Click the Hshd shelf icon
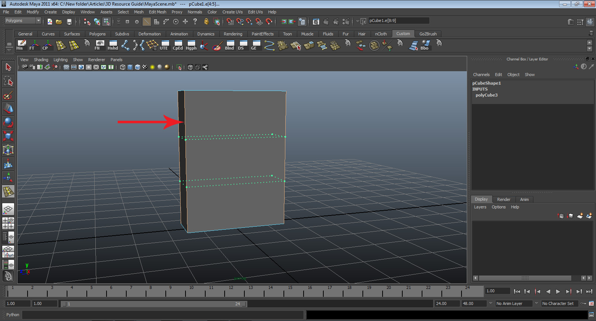 113,45
